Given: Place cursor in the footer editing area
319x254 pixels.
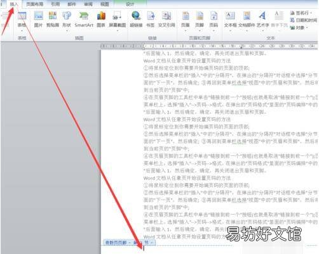Looking at the screenshot, I should pos(209,250).
